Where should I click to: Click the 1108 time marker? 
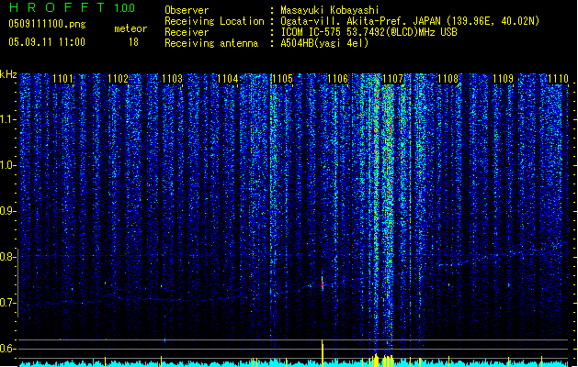[448, 79]
